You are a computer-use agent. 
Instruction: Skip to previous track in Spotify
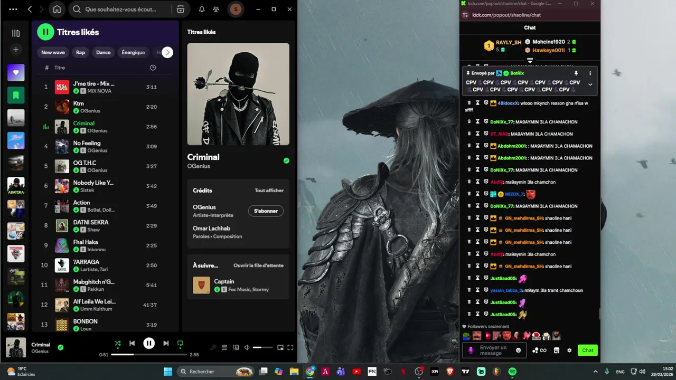(x=132, y=344)
